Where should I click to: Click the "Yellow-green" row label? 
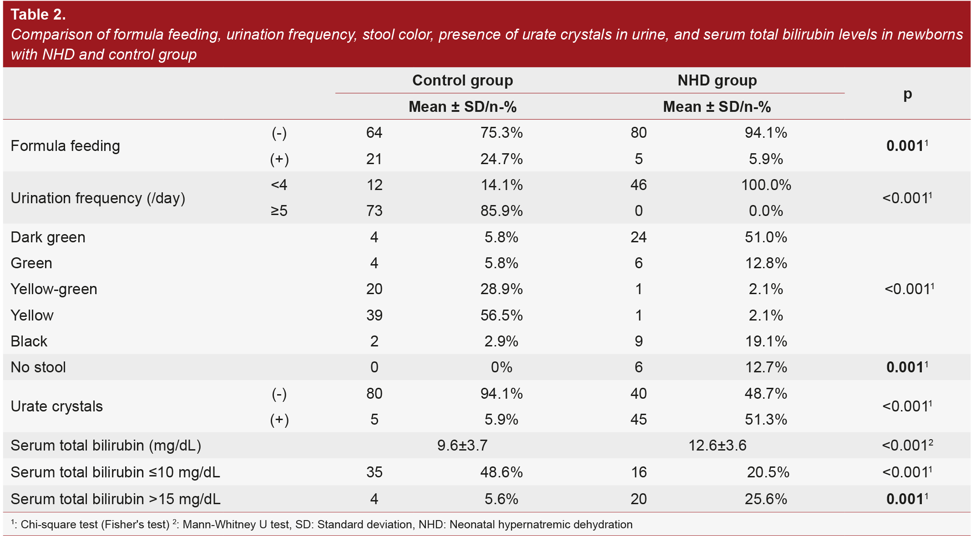[x=54, y=289]
